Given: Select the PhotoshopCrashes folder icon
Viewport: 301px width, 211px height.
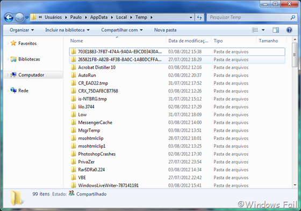Looking at the screenshot, I should click(x=73, y=154).
